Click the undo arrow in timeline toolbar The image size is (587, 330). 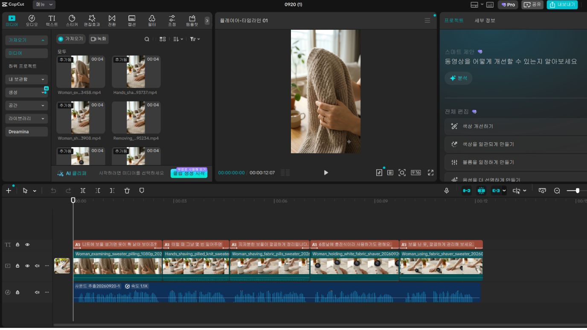53,191
